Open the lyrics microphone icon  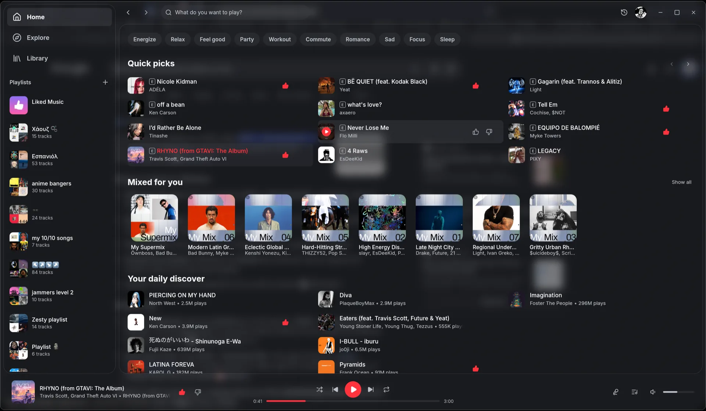tap(616, 392)
